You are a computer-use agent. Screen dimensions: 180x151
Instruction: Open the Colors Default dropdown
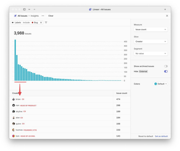click(x=160, y=84)
